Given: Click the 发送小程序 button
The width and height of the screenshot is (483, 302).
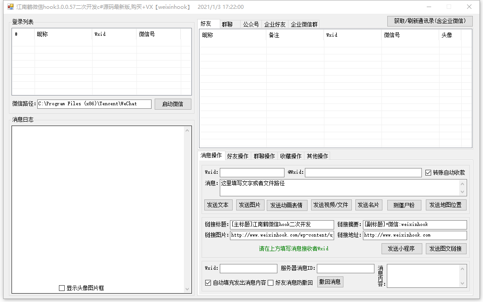Looking at the screenshot, I should point(401,248).
